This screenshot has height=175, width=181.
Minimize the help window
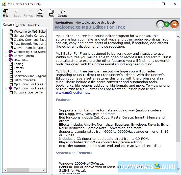[152, 4]
